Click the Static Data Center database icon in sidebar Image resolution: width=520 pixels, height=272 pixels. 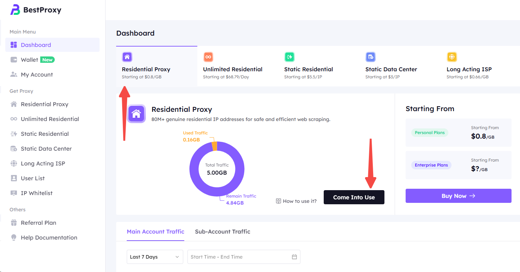tap(14, 149)
